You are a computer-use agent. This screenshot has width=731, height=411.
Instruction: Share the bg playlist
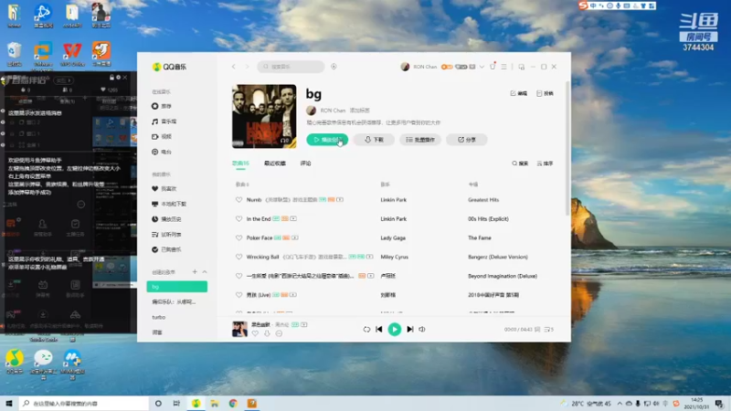pos(466,140)
